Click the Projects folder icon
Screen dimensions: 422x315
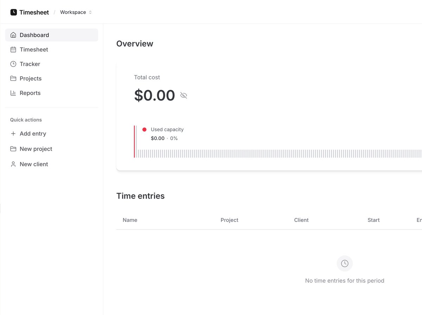(13, 78)
